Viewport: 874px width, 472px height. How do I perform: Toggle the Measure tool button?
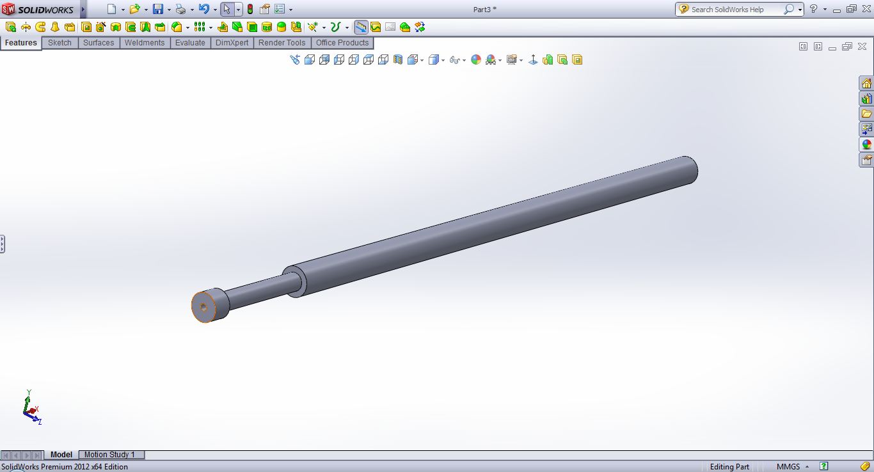coord(361,27)
